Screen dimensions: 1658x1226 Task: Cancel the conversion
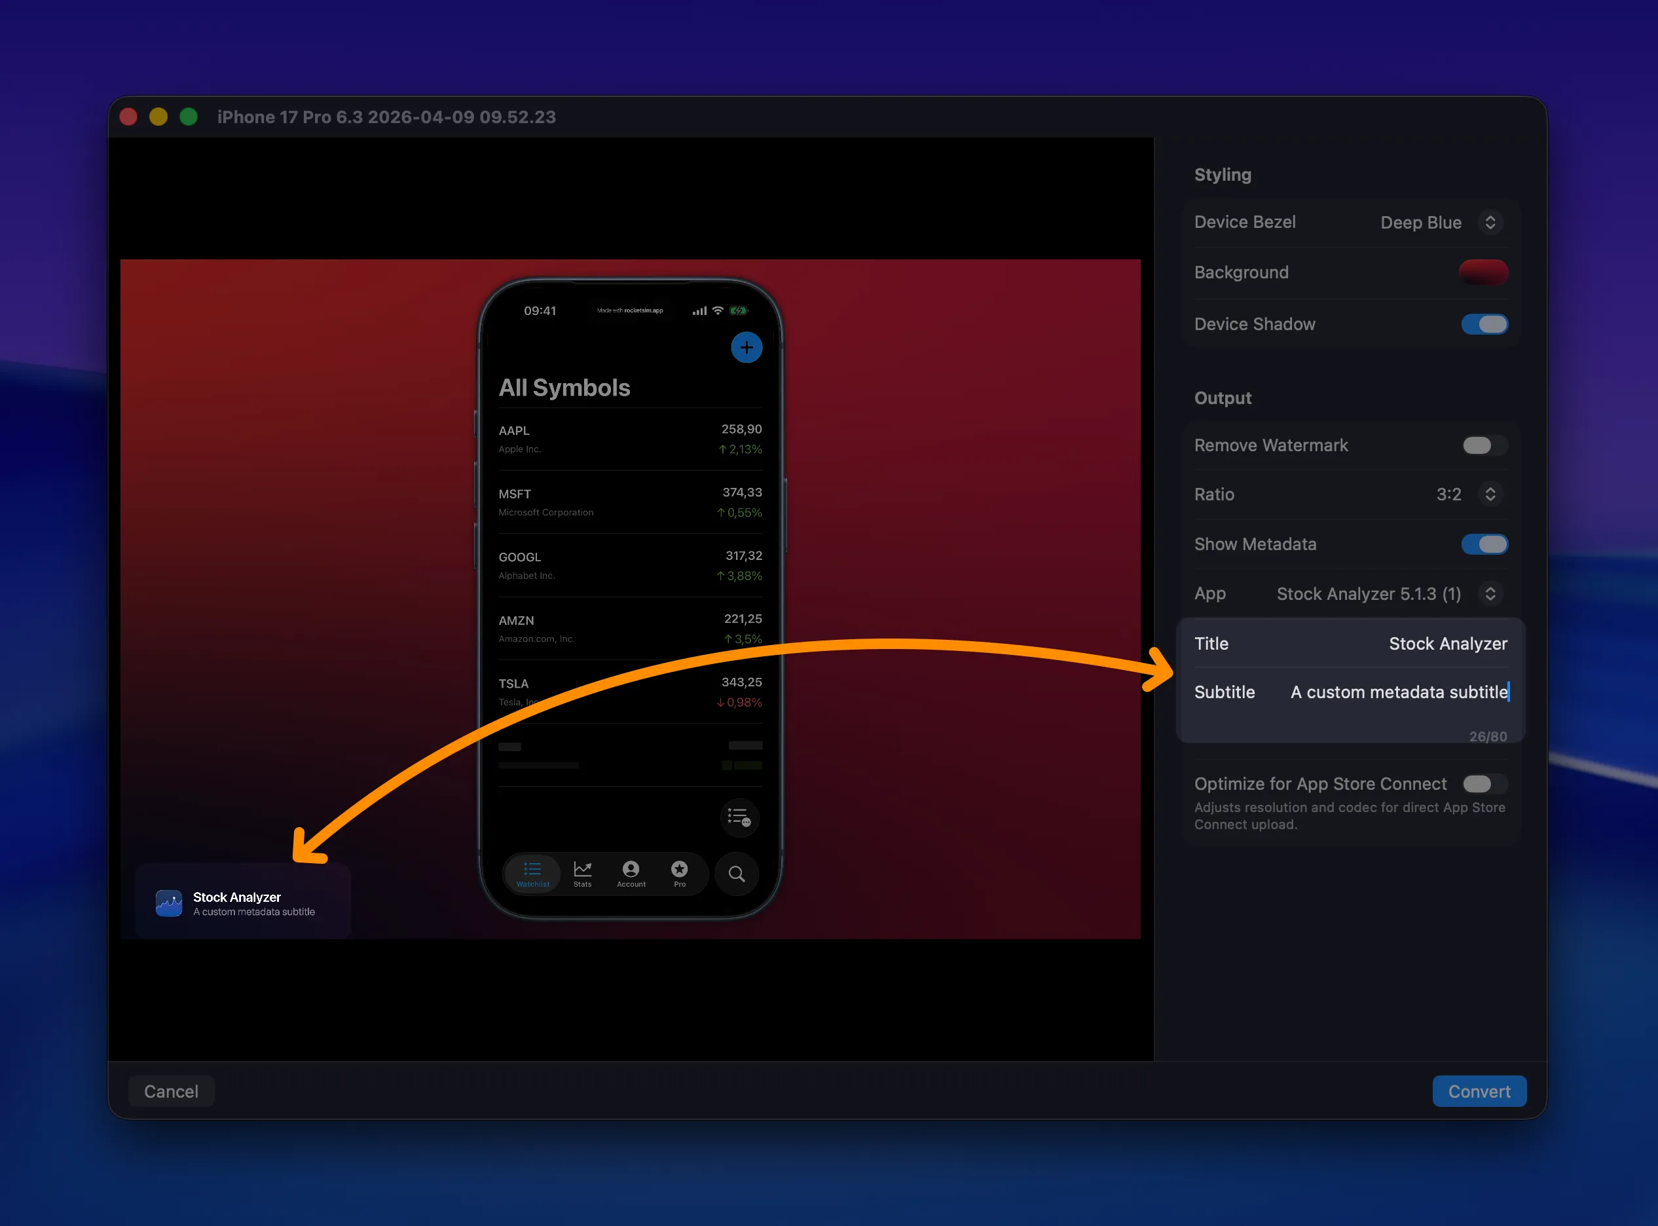coord(171,1091)
